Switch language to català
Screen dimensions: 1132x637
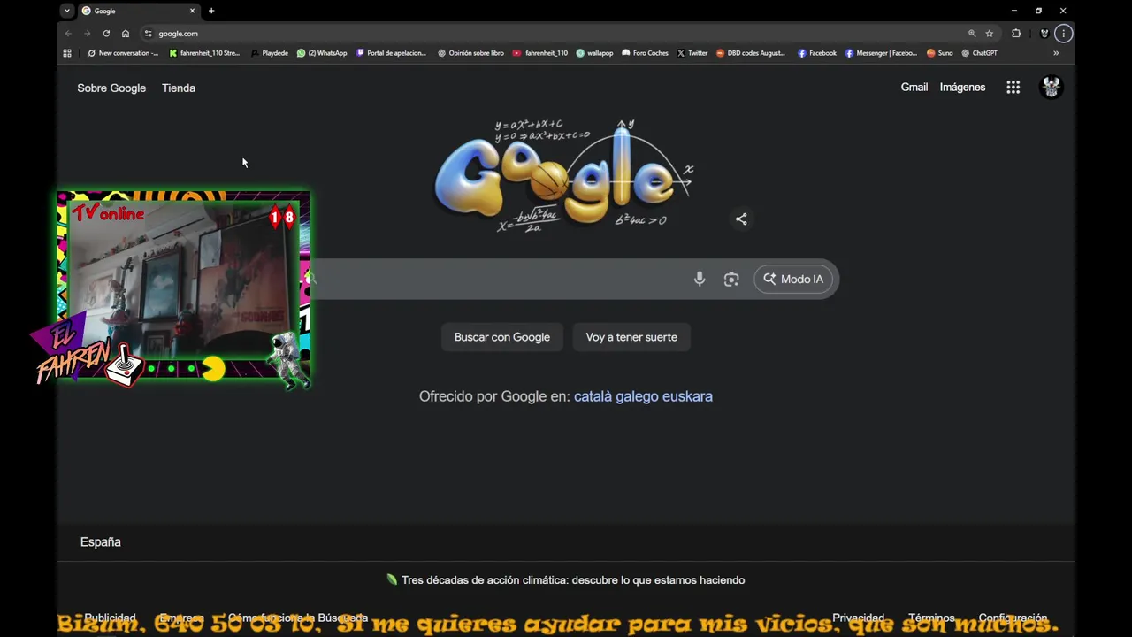593,396
